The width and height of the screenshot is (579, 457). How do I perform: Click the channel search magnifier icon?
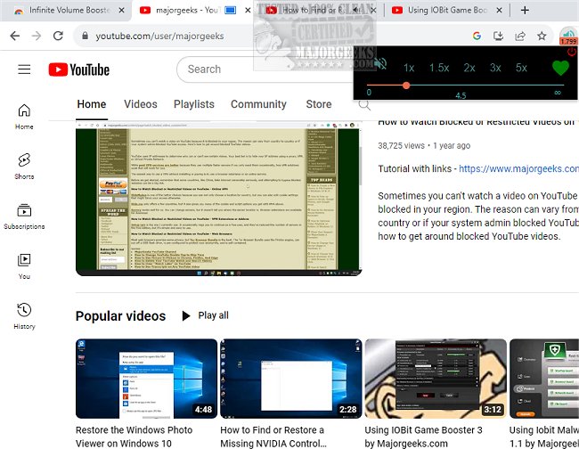[364, 105]
